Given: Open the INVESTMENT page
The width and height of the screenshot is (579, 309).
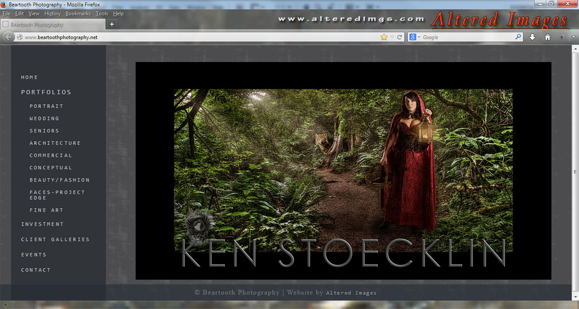Looking at the screenshot, I should pos(42,224).
